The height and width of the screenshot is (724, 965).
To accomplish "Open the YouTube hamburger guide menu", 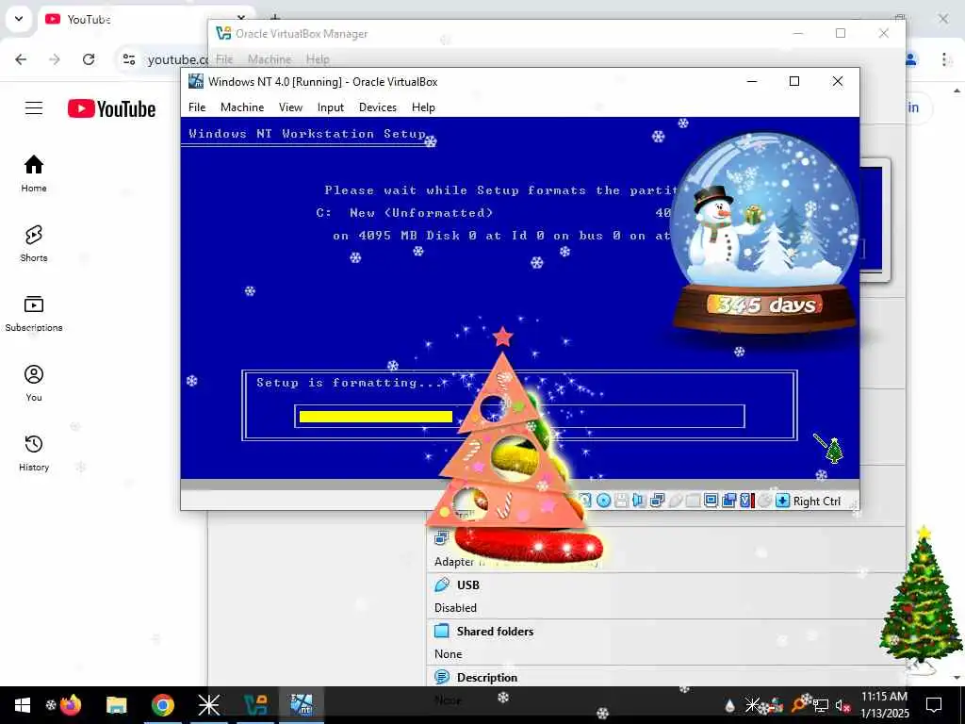I will coord(34,109).
